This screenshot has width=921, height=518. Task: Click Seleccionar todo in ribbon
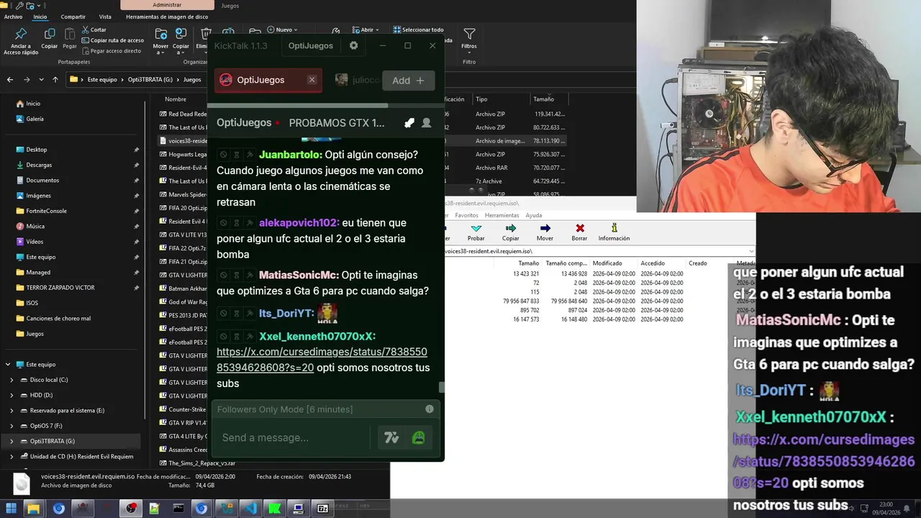[418, 29]
